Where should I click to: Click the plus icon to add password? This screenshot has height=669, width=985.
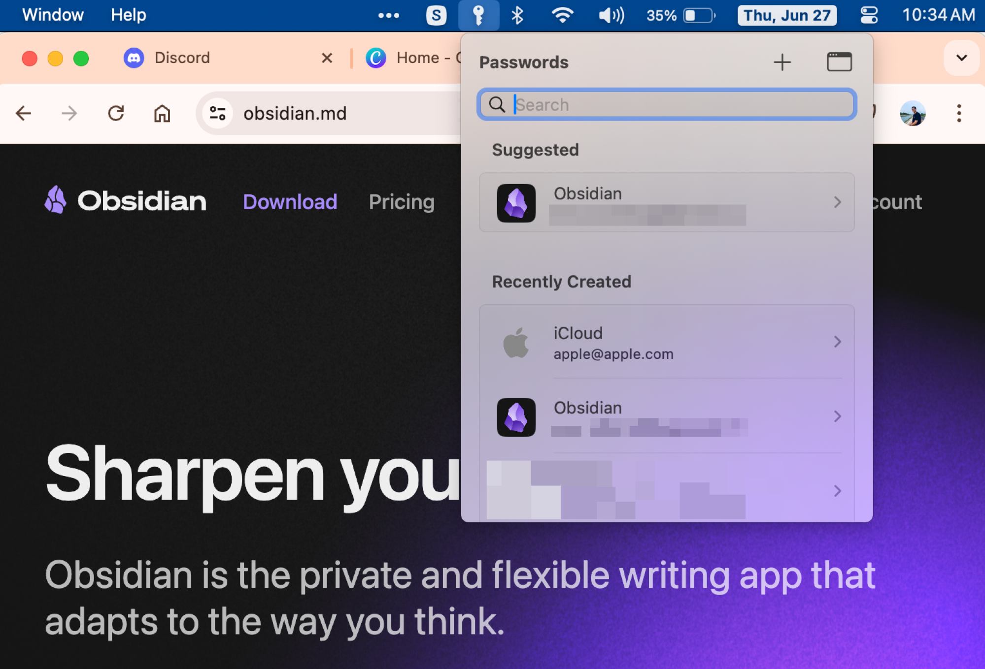pyautogui.click(x=781, y=63)
